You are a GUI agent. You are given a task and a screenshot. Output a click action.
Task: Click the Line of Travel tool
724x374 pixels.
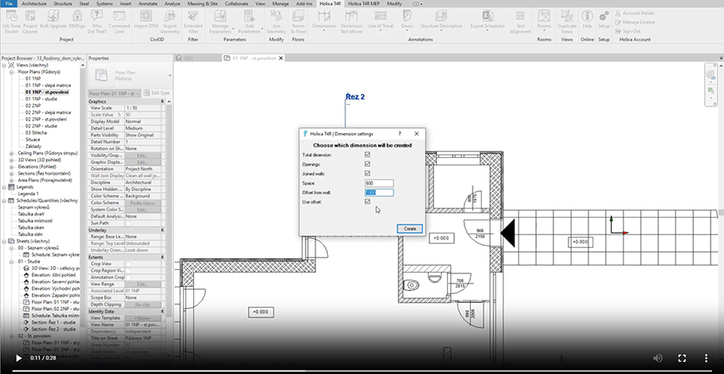coord(380,21)
